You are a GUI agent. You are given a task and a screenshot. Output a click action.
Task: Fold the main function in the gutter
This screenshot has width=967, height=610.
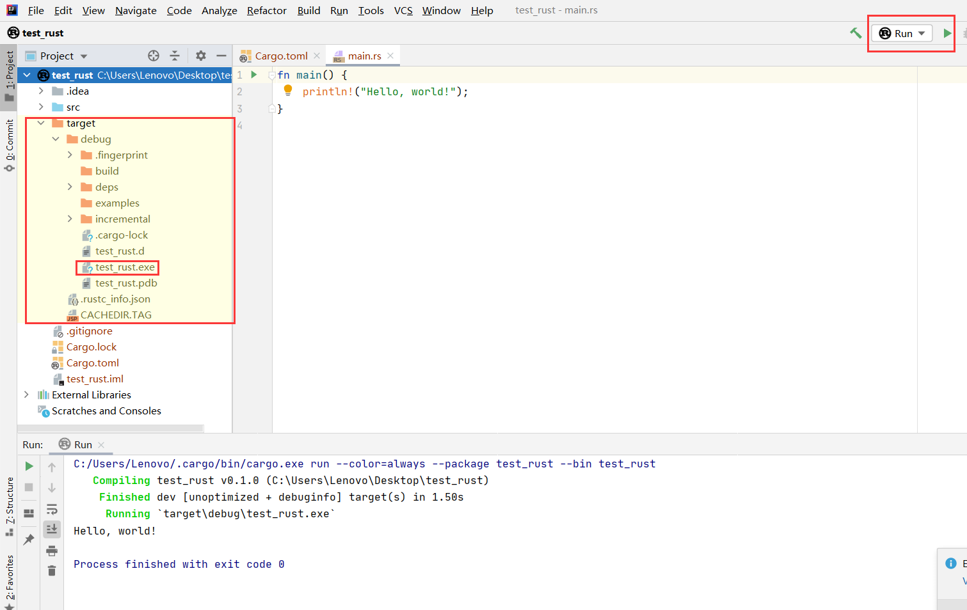pos(272,75)
